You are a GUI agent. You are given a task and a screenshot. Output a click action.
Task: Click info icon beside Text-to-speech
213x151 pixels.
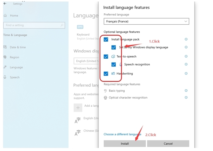pos(186,57)
